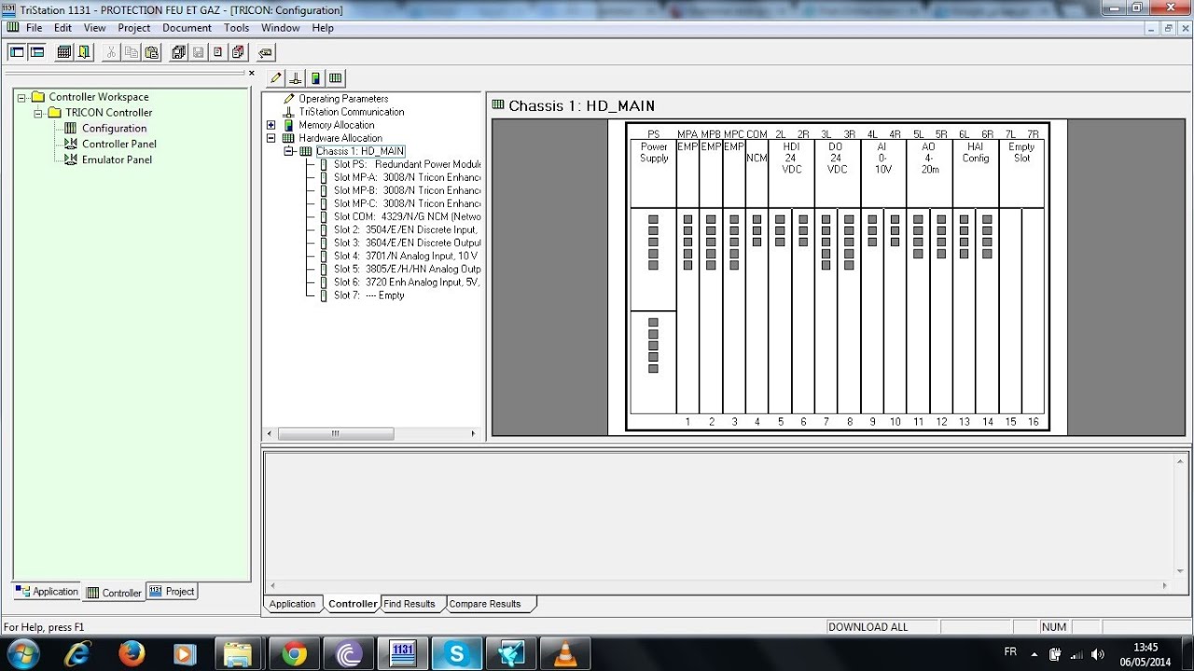Open the Window menu

tap(280, 28)
